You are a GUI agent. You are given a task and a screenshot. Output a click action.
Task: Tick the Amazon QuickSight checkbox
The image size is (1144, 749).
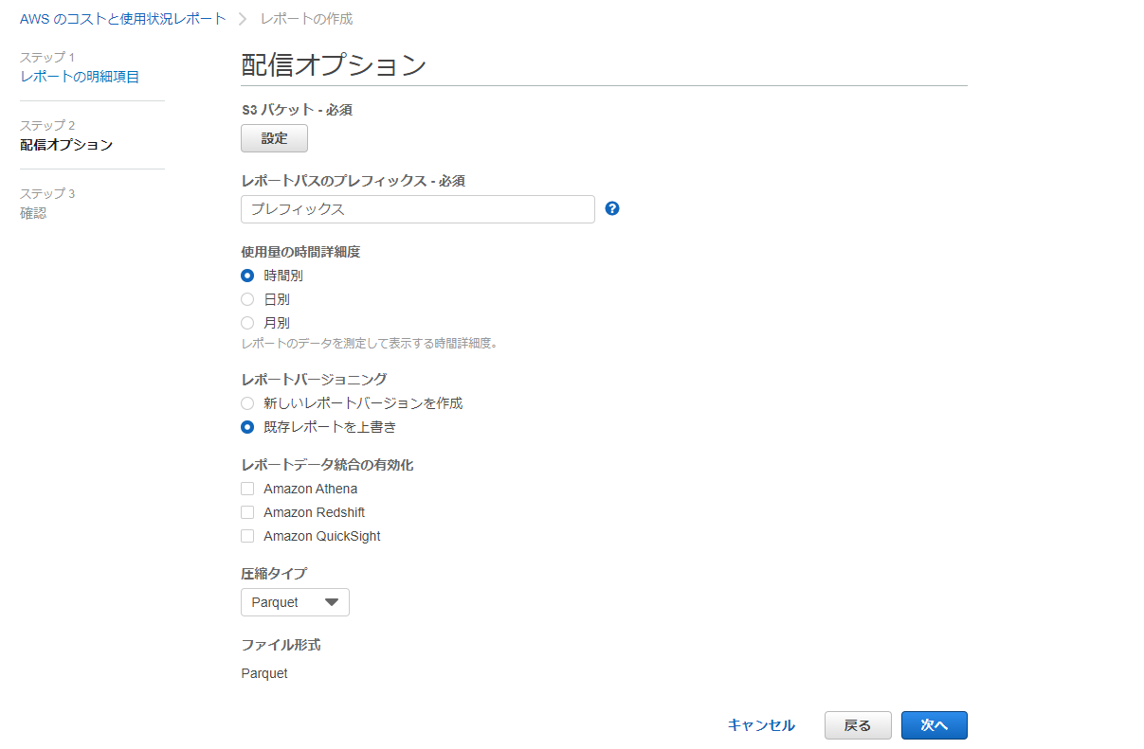(x=247, y=536)
